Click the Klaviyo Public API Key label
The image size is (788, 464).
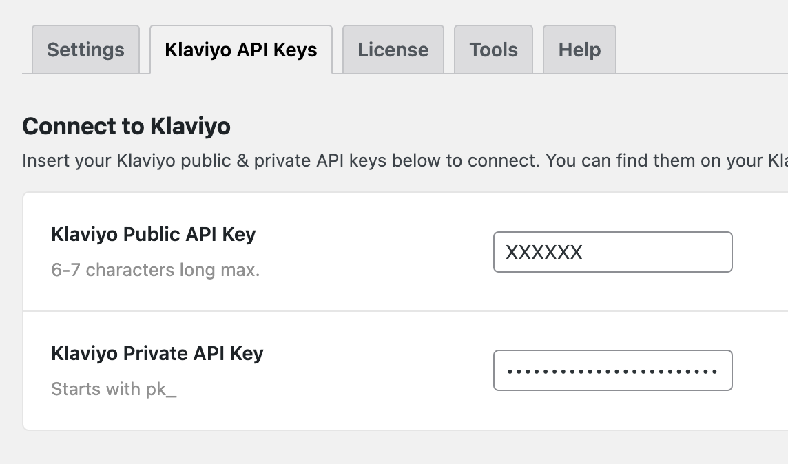coord(153,234)
